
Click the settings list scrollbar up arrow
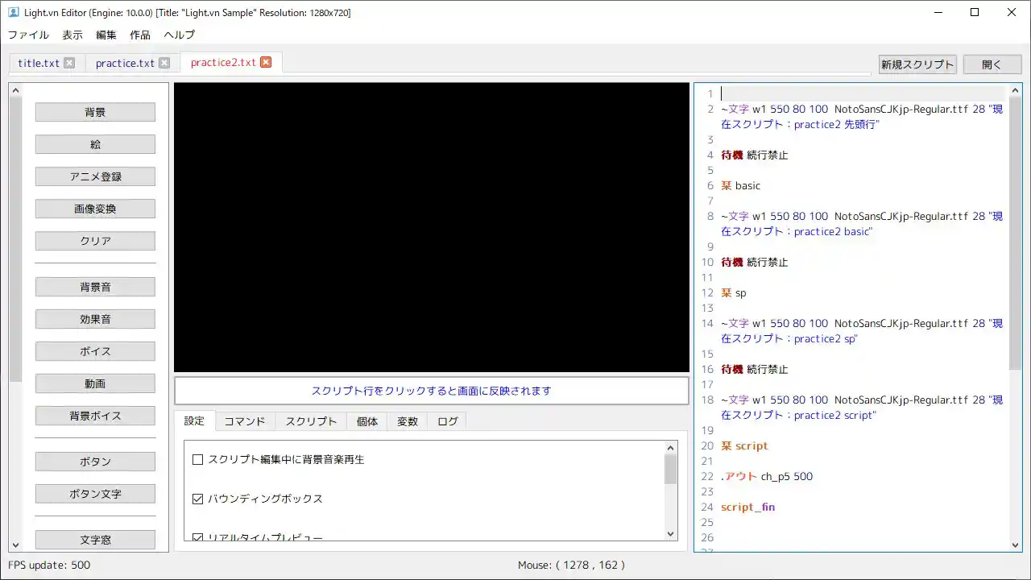pyautogui.click(x=671, y=448)
